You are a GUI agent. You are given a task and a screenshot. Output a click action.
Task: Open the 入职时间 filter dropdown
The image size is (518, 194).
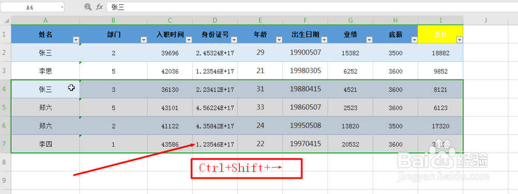pos(189,40)
